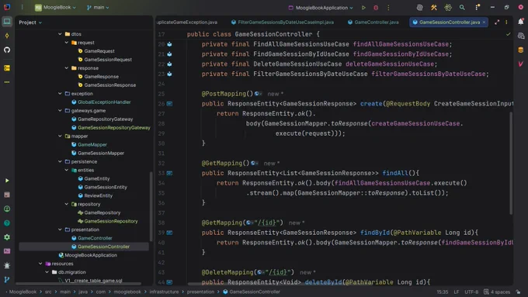
Task: Open MoogleBookApplication run configuration dropdown
Action: point(321,8)
